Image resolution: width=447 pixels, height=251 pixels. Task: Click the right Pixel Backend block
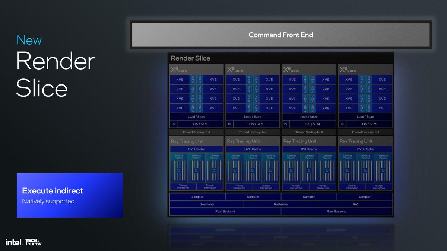click(x=337, y=211)
